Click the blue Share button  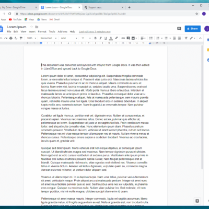coord(192,29)
